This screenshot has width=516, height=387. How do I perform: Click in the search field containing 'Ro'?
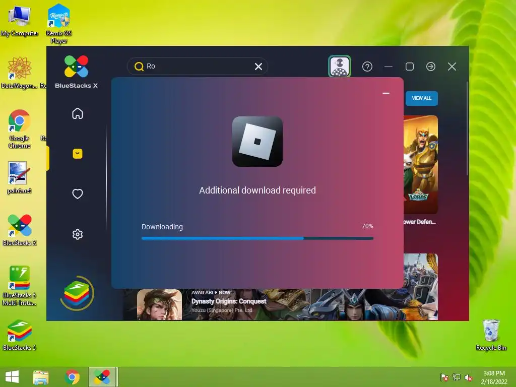[x=198, y=67]
